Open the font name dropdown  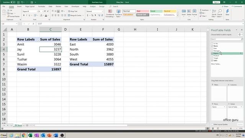point(37,11)
